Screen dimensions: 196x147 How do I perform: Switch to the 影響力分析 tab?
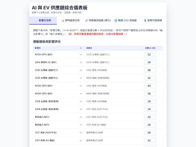(43, 20)
